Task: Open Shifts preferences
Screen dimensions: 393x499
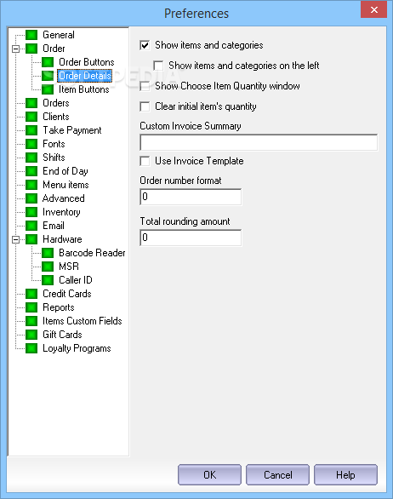Action: point(54,158)
